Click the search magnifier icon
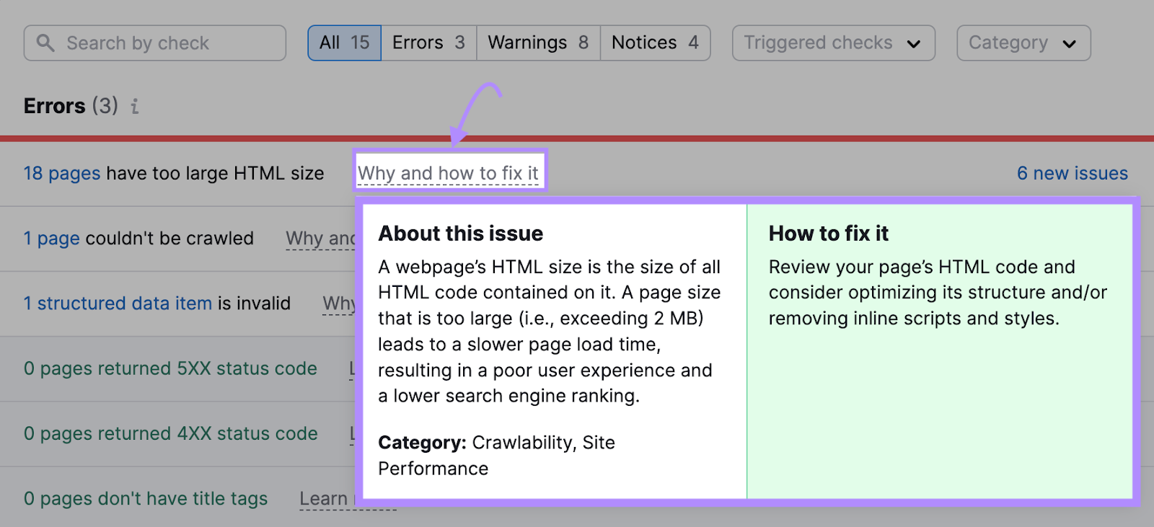This screenshot has width=1154, height=527. click(45, 43)
